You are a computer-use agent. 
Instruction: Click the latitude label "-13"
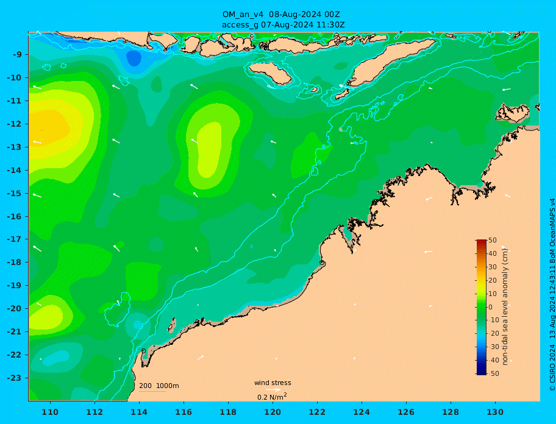15,147
